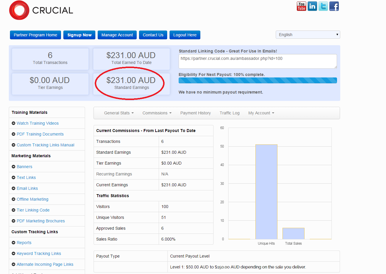Click arrow icon beside Text Links
Viewport: 386px width, 274px height.
point(13,177)
